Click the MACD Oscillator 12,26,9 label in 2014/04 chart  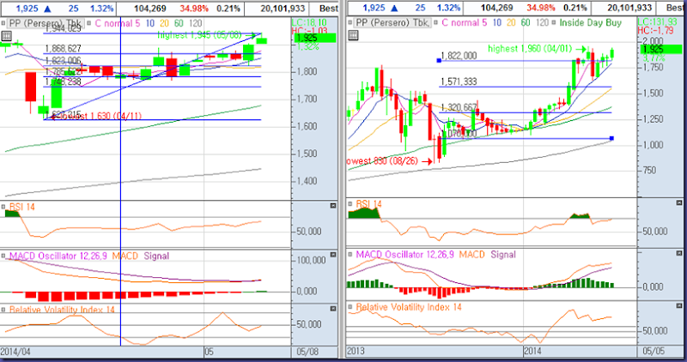tap(58, 256)
